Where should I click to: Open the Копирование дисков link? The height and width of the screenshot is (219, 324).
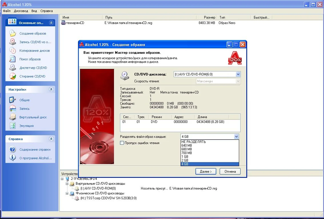[35, 51]
